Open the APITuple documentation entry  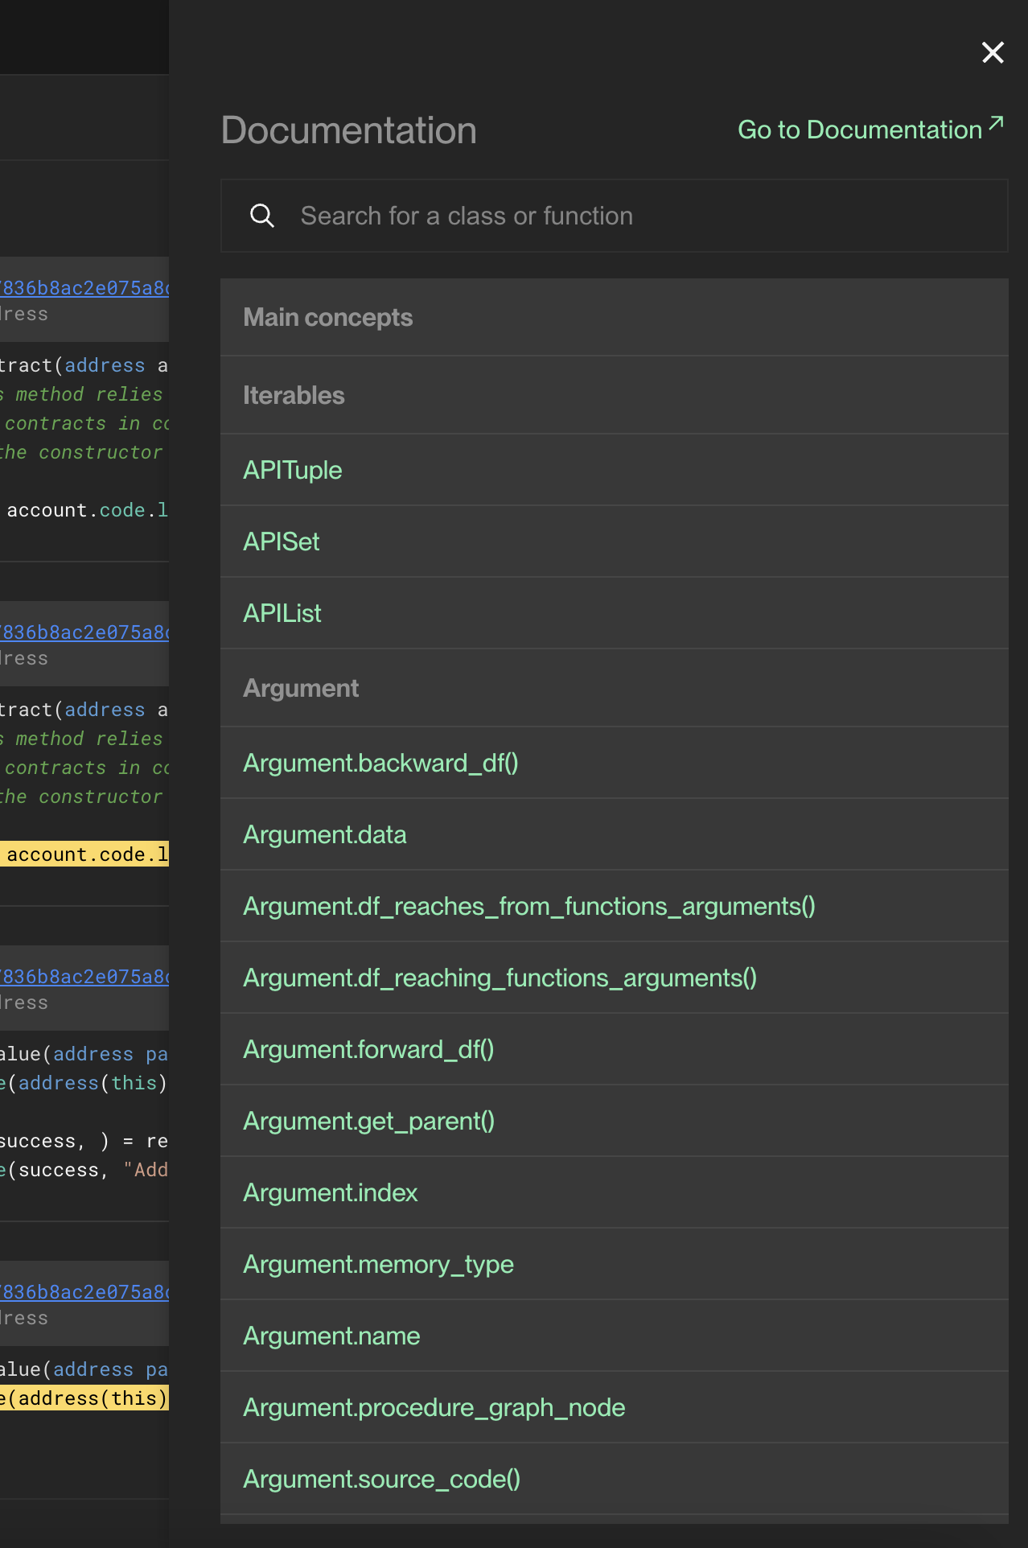tap(293, 471)
